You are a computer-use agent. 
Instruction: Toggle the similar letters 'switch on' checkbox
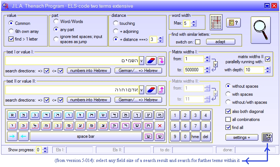click(x=198, y=42)
